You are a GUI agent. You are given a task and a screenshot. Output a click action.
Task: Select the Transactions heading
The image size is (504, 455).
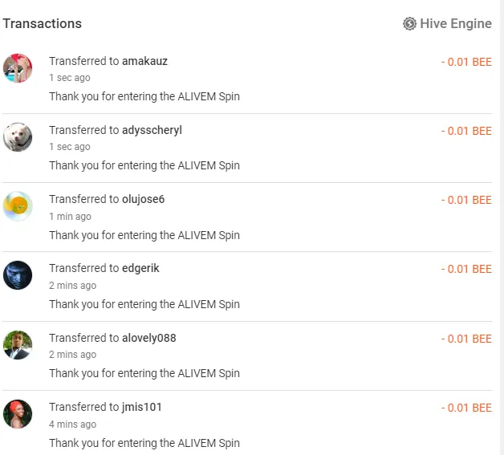(x=42, y=24)
